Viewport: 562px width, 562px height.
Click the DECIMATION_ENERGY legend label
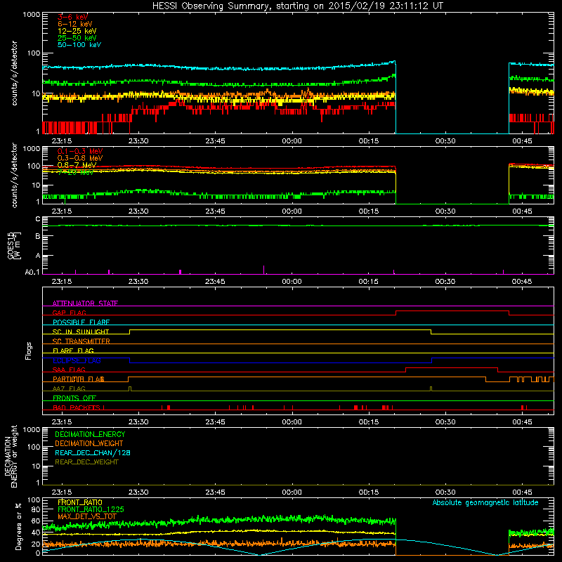coord(90,434)
